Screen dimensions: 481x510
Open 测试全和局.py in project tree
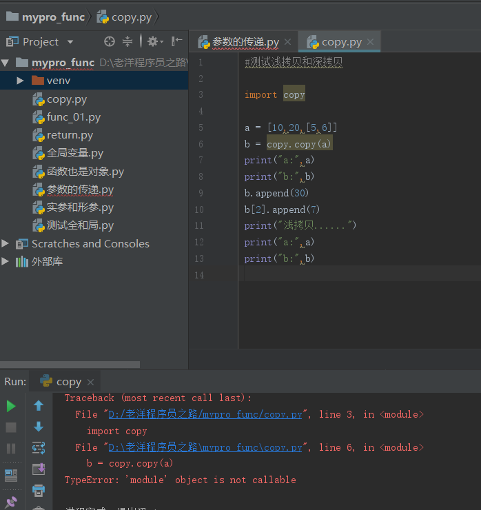pos(80,225)
